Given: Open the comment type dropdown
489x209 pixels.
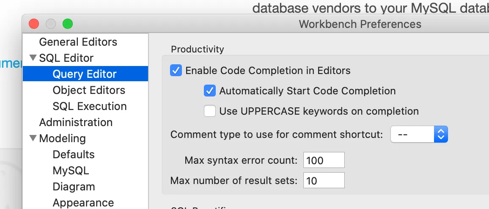Looking at the screenshot, I should [419, 135].
